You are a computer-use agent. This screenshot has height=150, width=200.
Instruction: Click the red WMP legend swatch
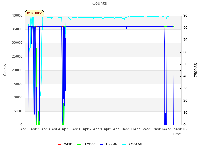point(59,144)
